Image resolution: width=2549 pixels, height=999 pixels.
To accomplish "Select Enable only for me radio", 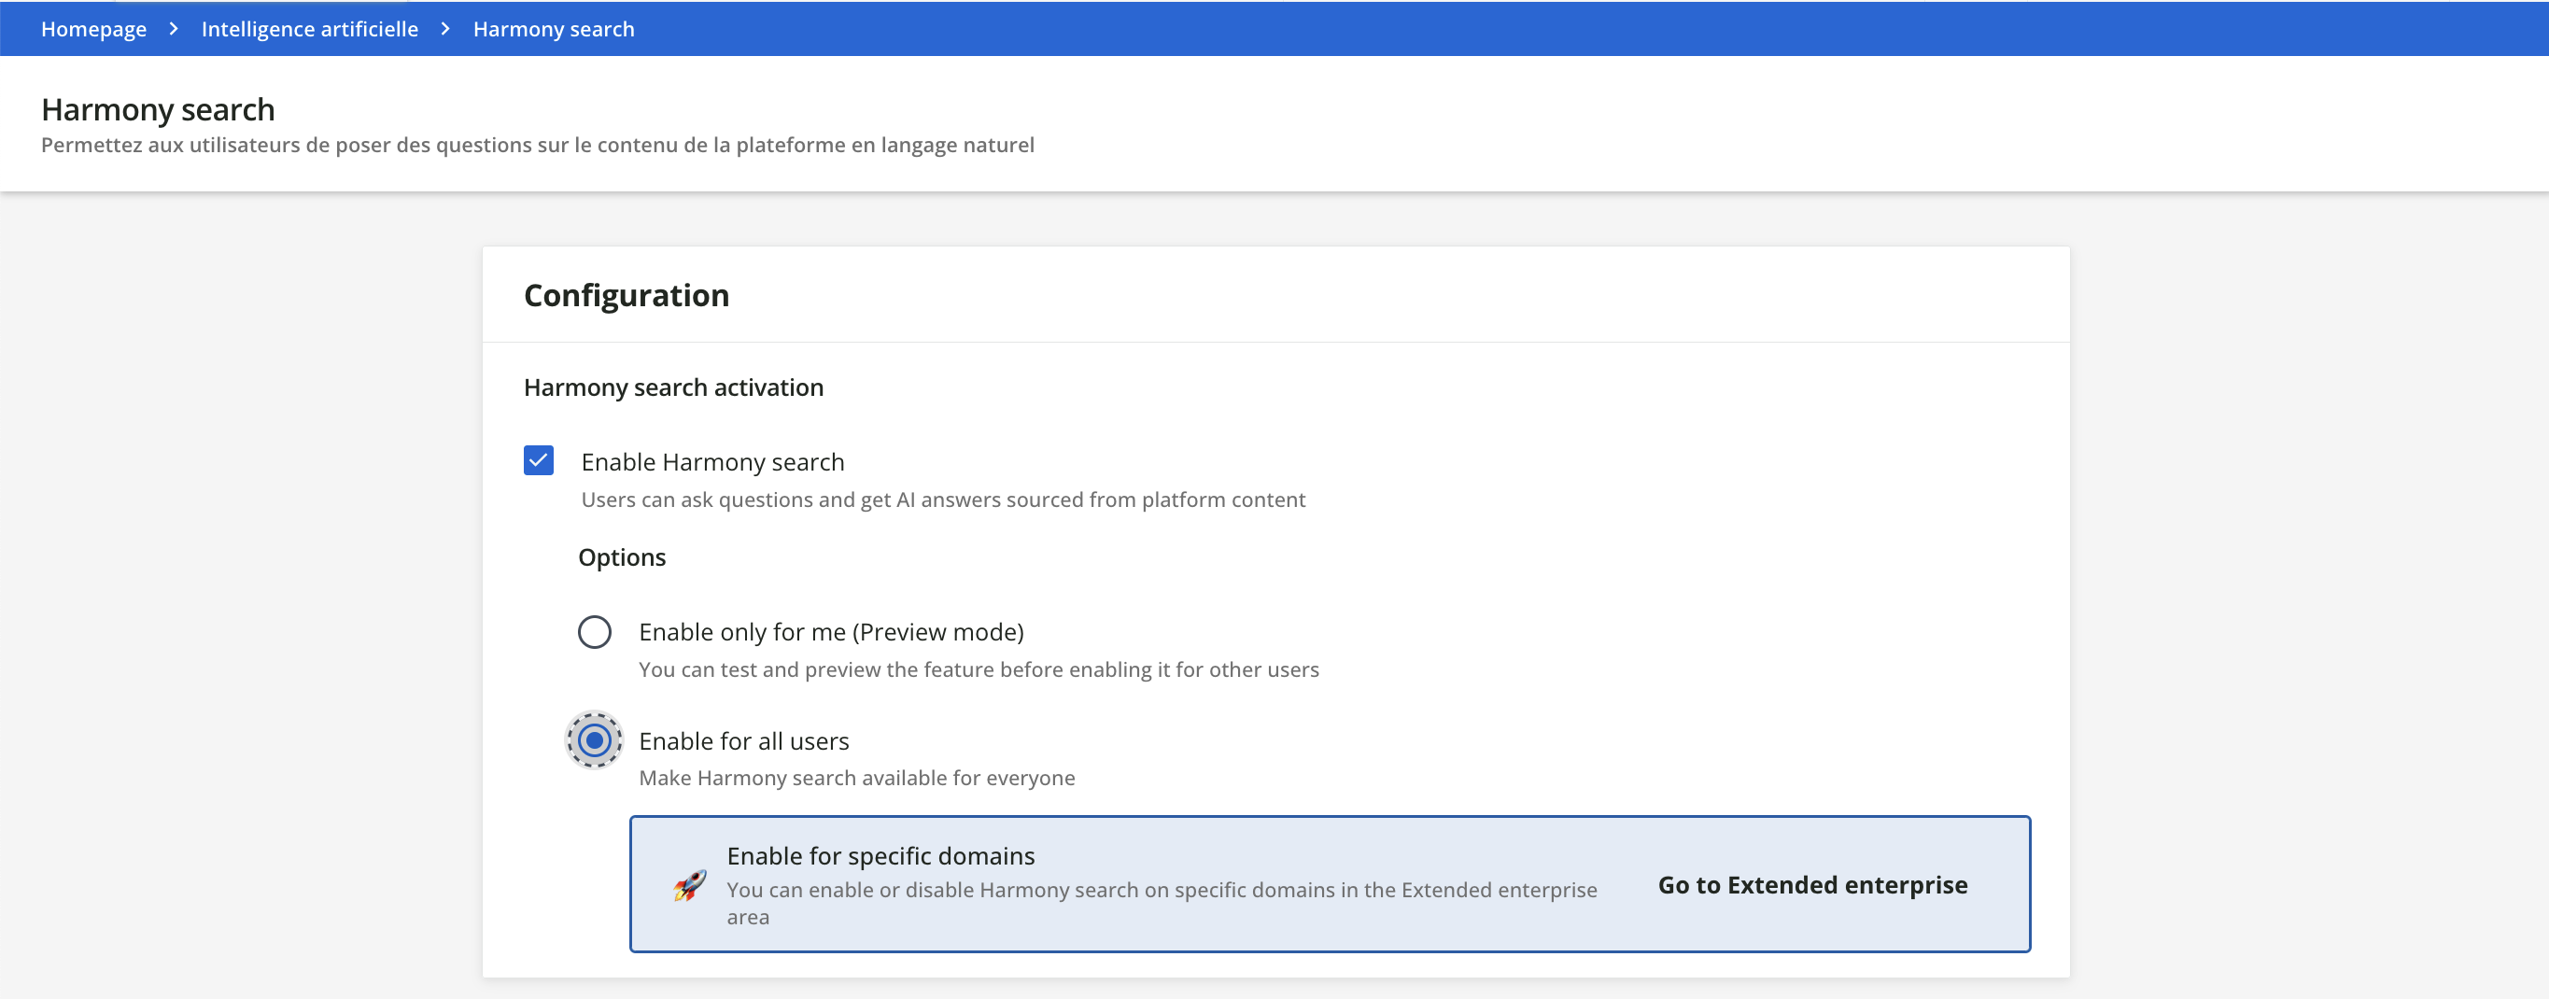I will pos(595,631).
